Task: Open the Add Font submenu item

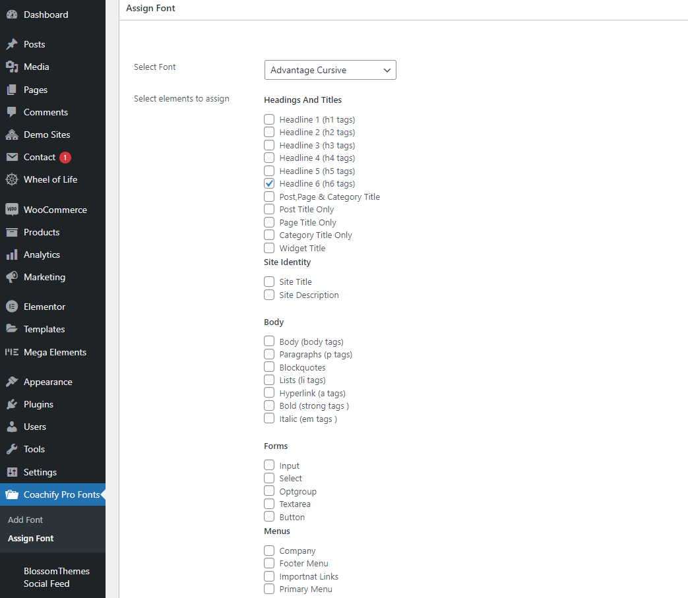Action: click(25, 520)
